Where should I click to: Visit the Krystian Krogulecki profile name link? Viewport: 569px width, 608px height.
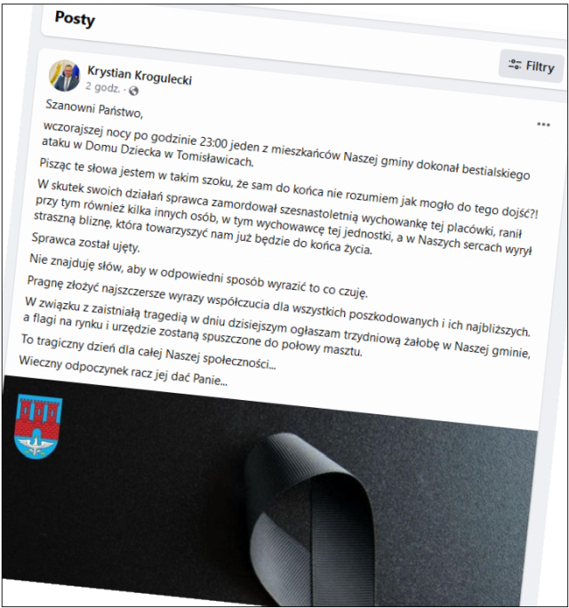coord(140,75)
